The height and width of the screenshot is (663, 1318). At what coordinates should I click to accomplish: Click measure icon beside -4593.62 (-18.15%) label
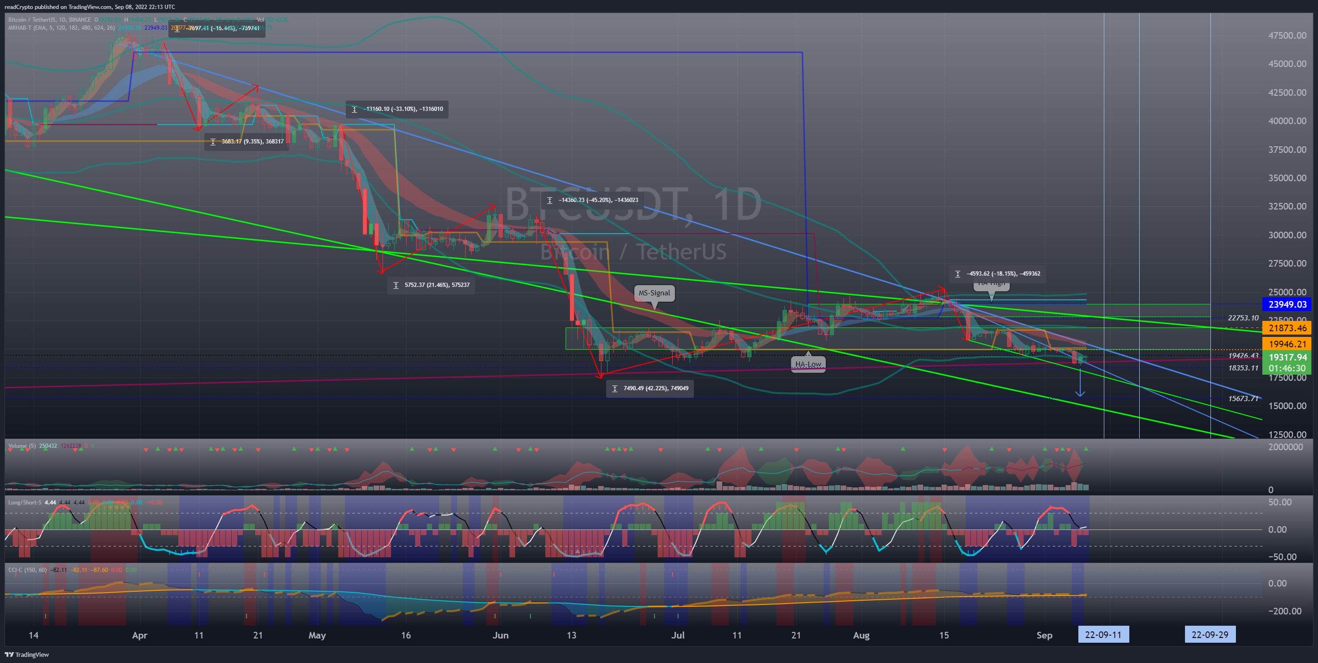coord(958,274)
